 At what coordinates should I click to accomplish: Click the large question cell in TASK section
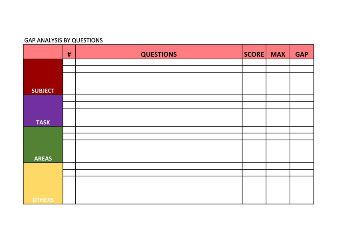click(x=159, y=117)
